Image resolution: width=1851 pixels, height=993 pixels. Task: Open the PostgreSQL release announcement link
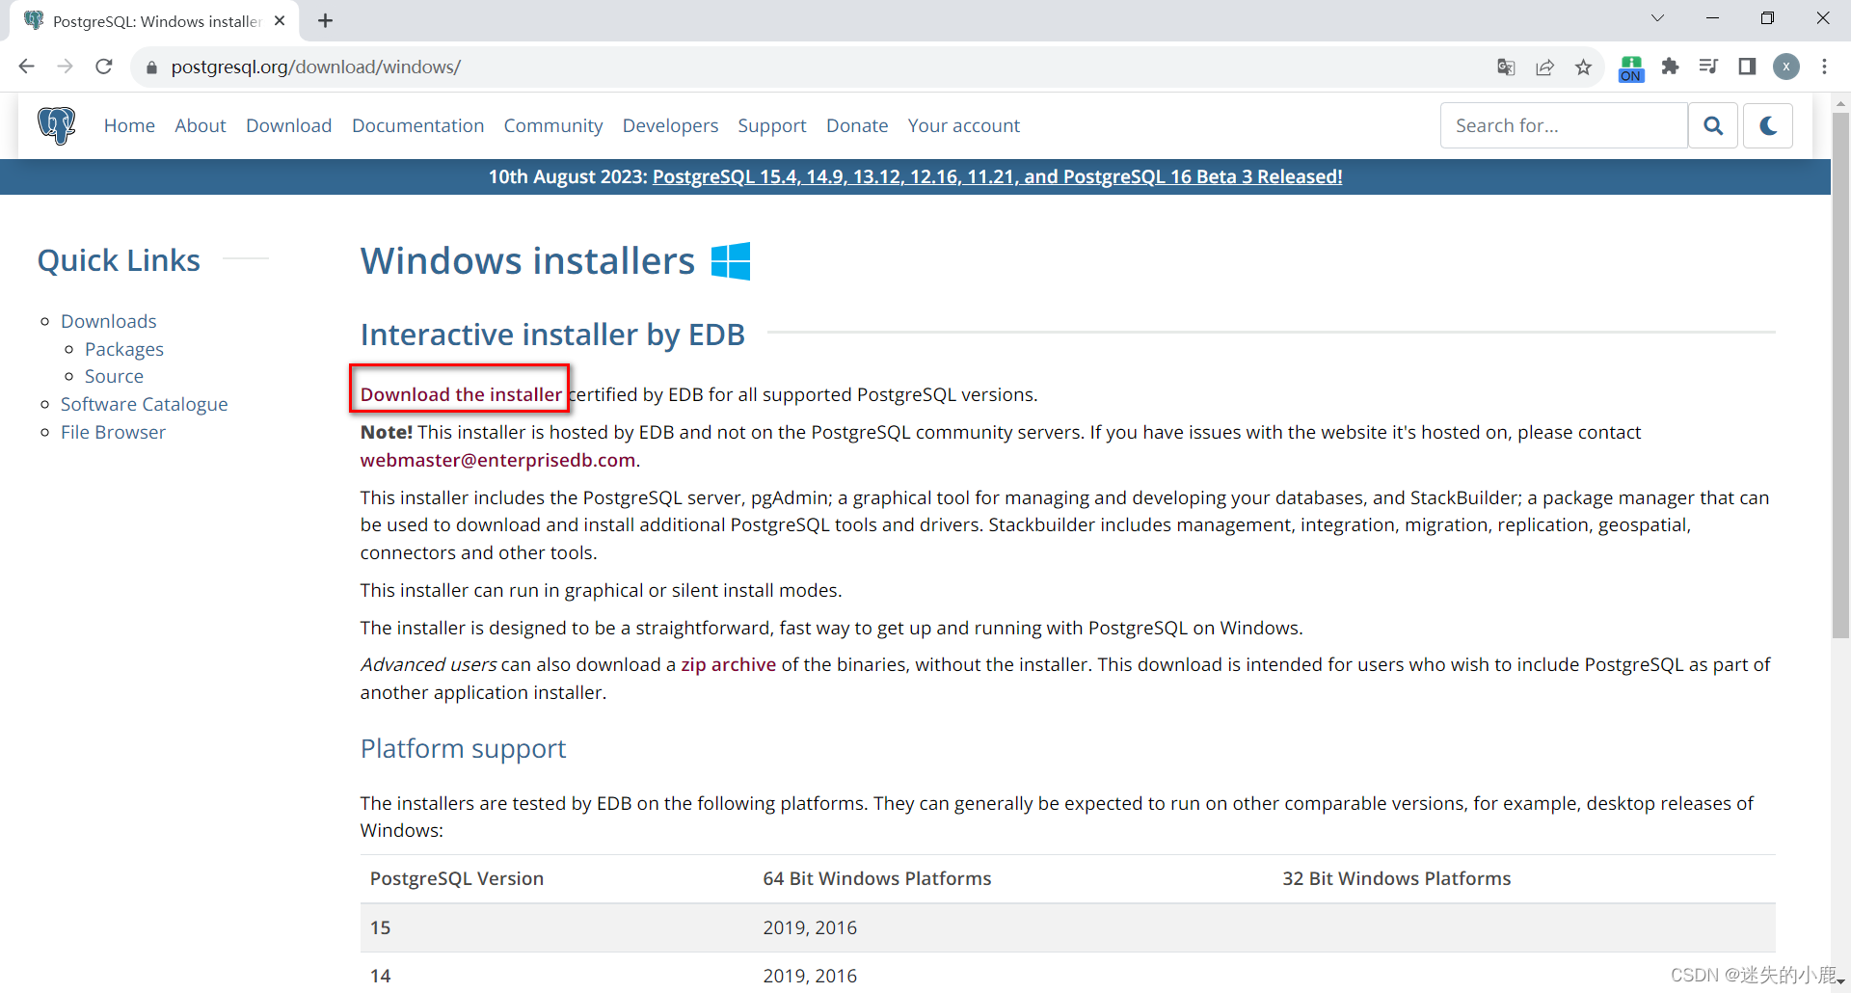(x=997, y=176)
